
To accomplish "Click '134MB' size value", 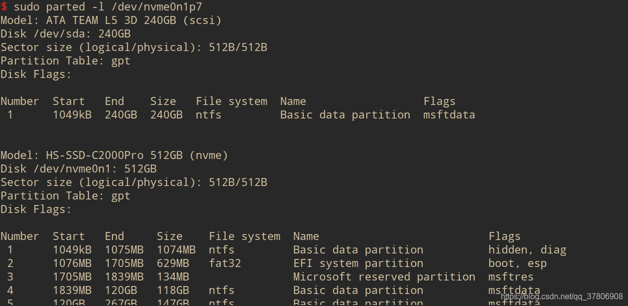I will pyautogui.click(x=173, y=277).
